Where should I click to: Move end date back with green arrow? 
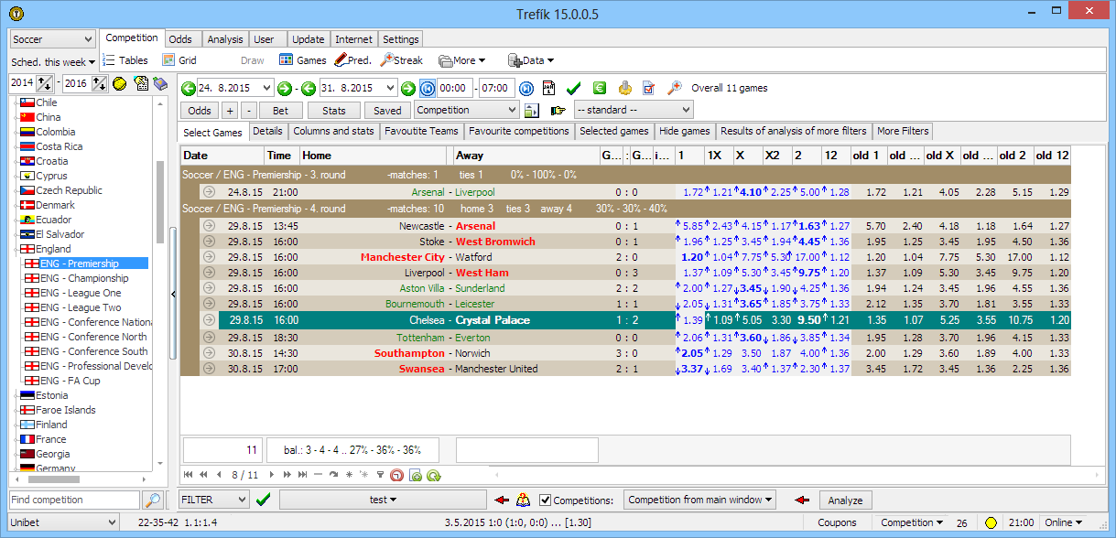[309, 88]
